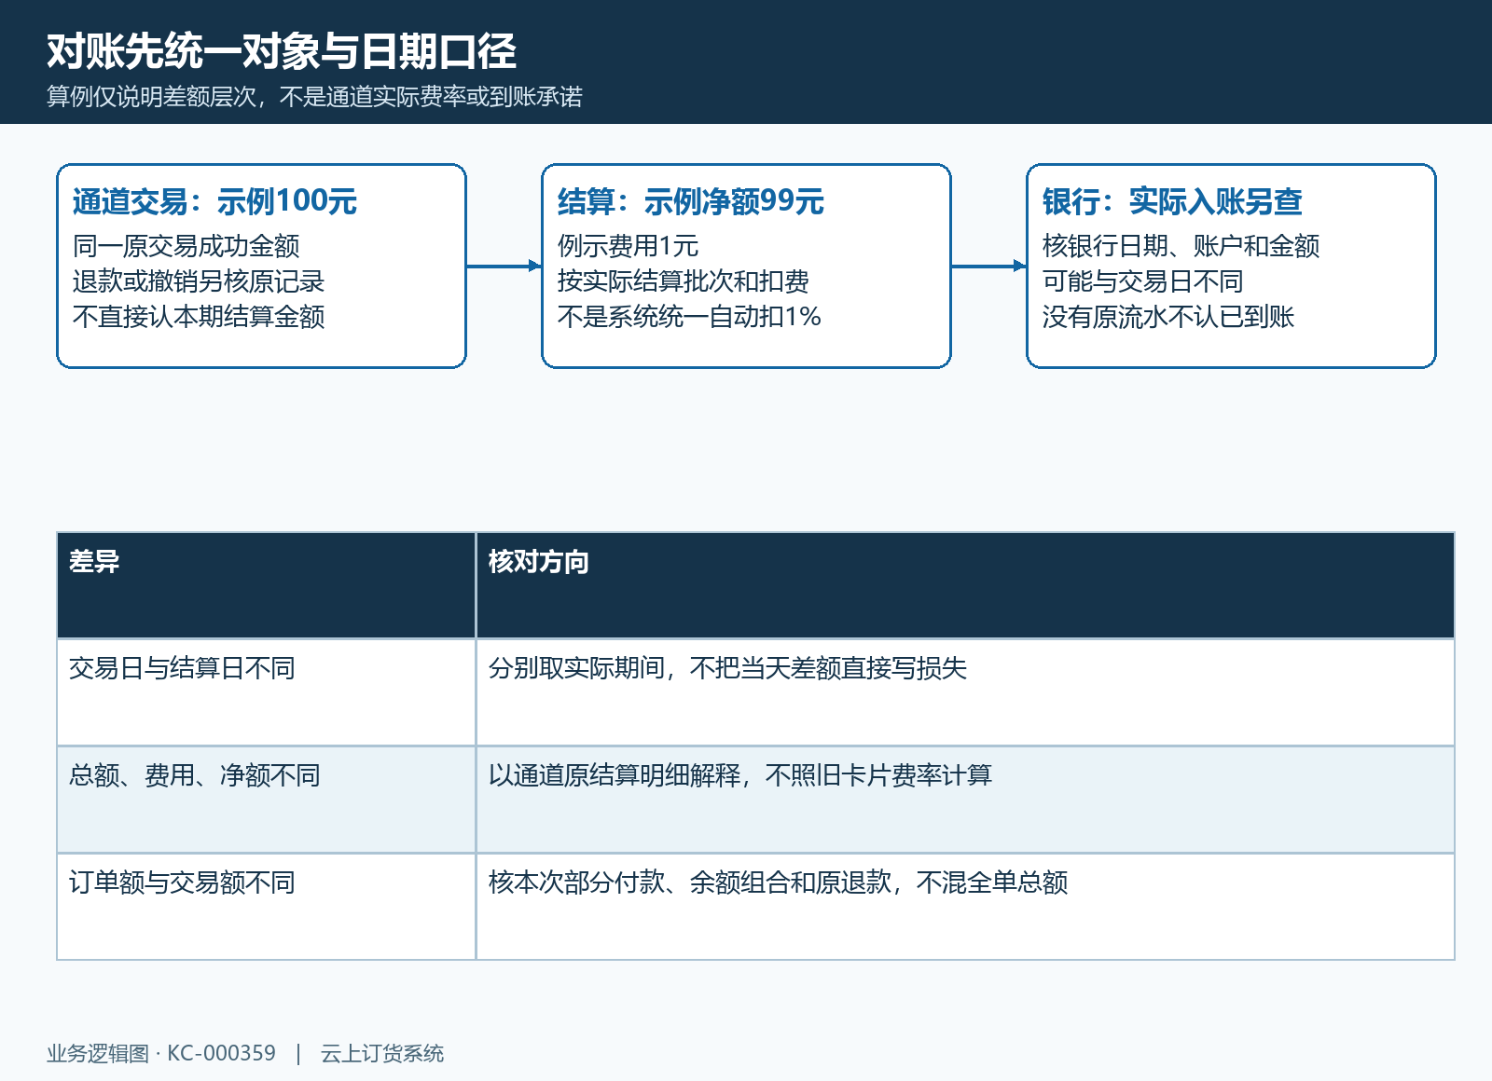The image size is (1492, 1081).
Task: Click the table header '核对方向'
Action: pyautogui.click(x=965, y=585)
